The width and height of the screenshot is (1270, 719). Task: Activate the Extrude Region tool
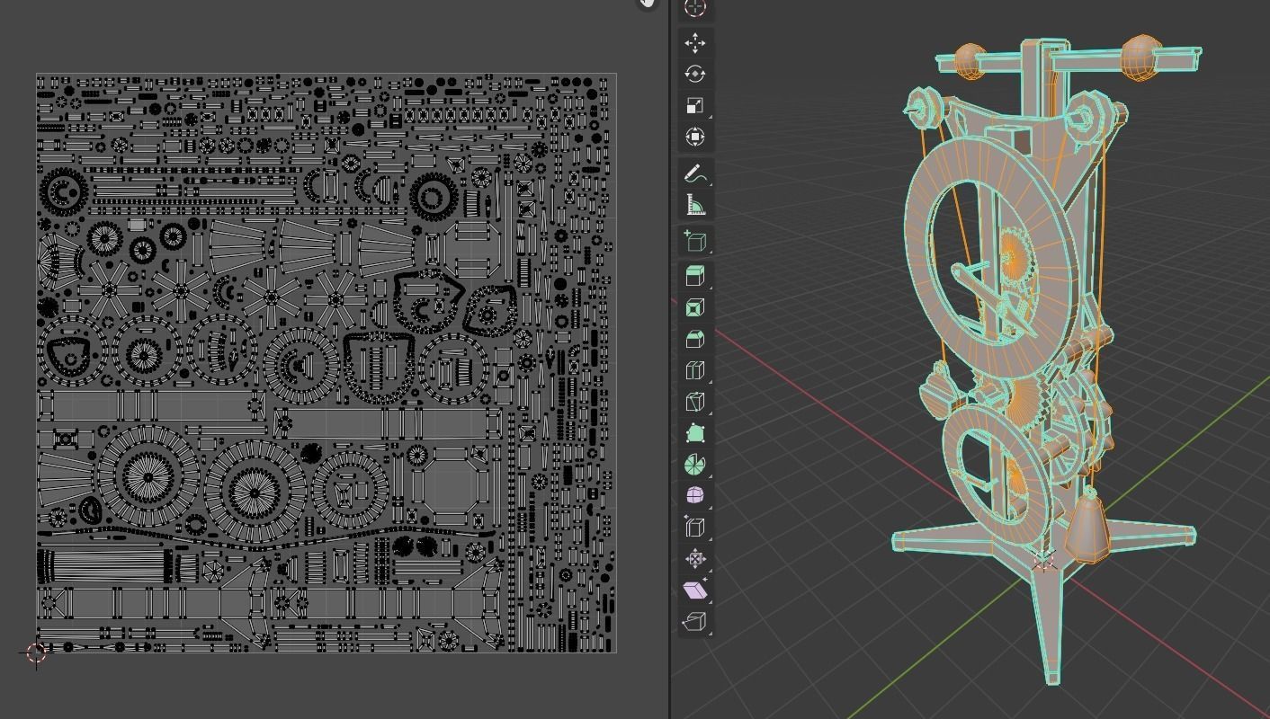pos(694,276)
